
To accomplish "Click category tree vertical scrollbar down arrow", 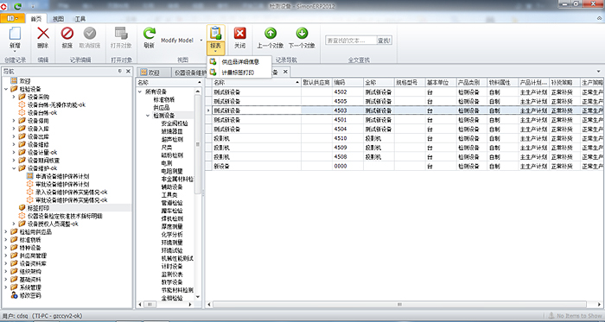I will point(198,297).
